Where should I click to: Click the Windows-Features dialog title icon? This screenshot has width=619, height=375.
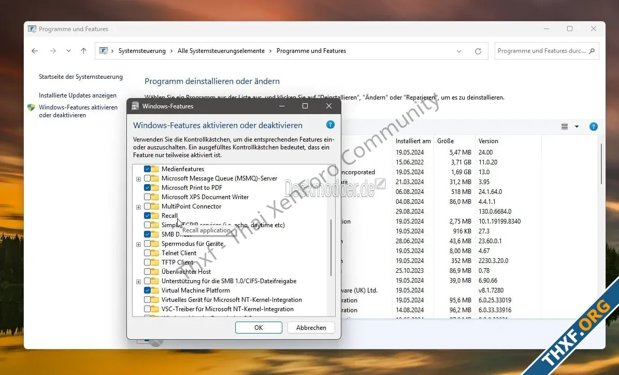(135, 106)
